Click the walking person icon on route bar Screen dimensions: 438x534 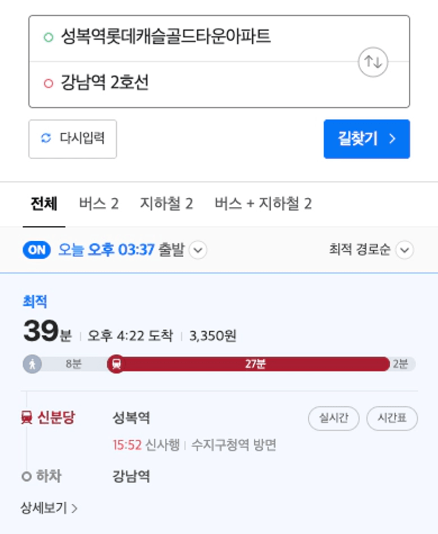[x=32, y=364]
